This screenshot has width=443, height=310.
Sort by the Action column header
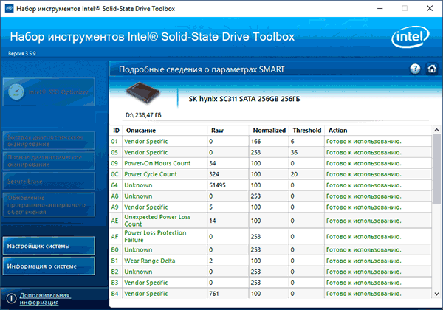[x=378, y=131]
